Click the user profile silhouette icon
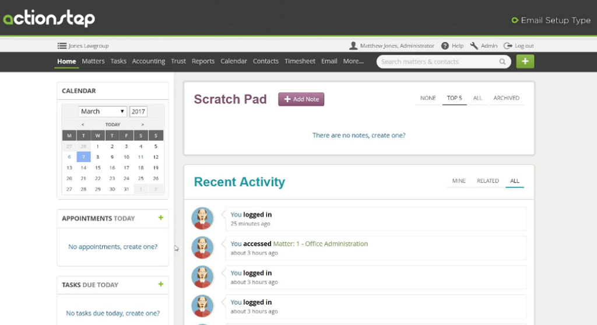 tap(353, 46)
